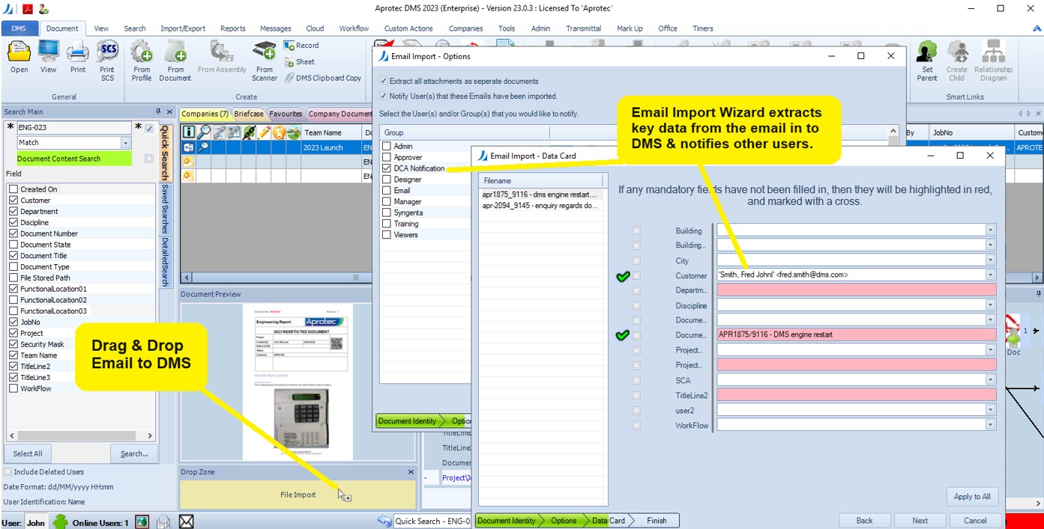Screen dimensions: 1044x529
Task: Toggle the Created On field checkbox
Action: (13, 189)
